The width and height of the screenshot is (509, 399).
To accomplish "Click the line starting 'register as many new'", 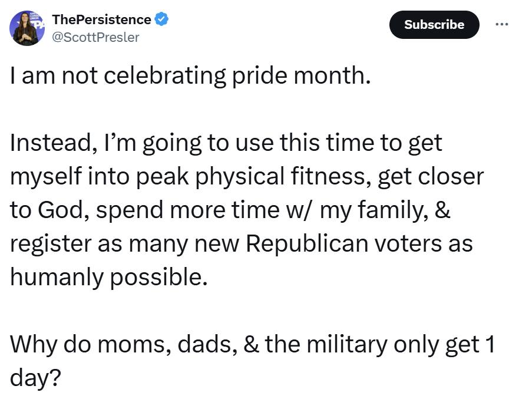I will point(241,244).
